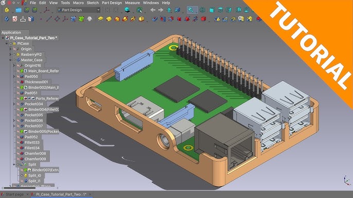Viewport: 353px width, 198px height.
Task: Click the Create Body icon
Action: 7,19
